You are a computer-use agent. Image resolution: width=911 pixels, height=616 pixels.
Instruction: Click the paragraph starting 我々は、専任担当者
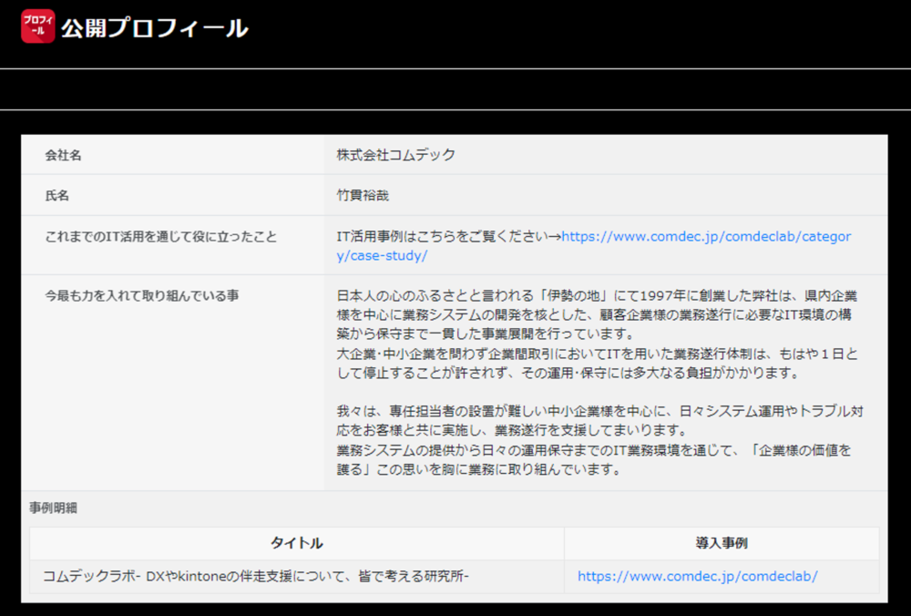[599, 421]
